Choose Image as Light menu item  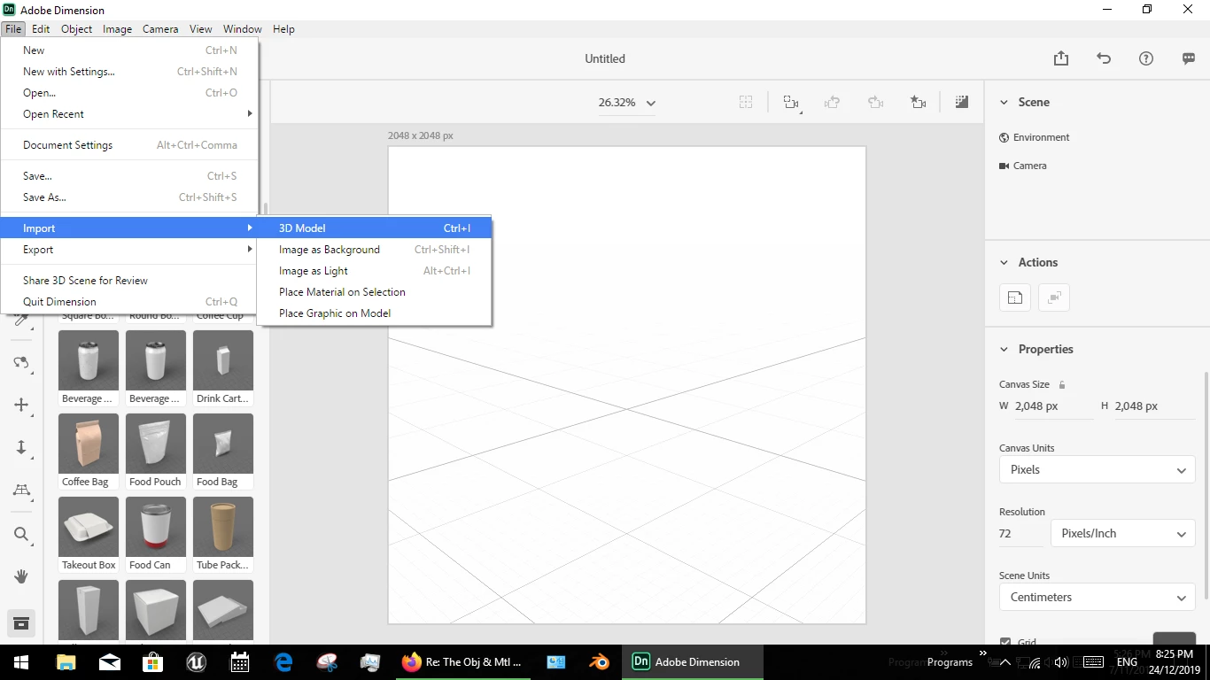click(375, 271)
